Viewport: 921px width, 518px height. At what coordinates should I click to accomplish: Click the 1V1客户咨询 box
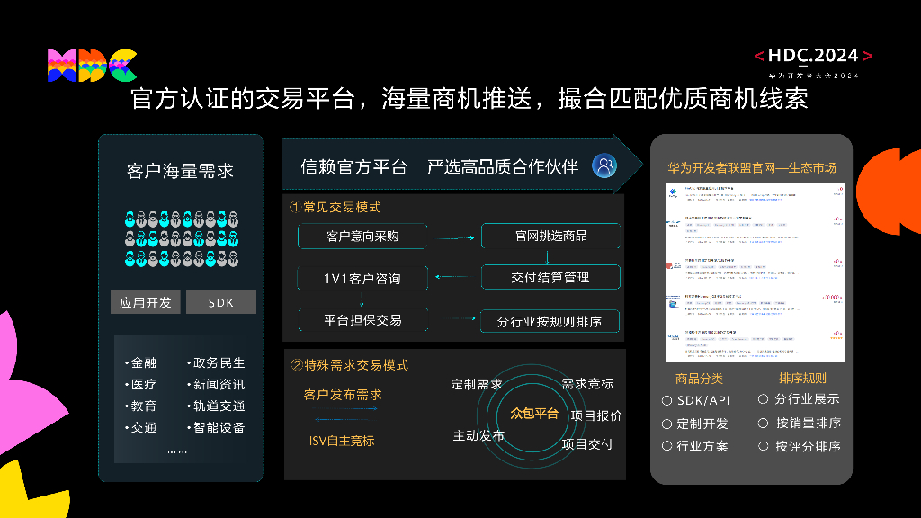tap(362, 279)
